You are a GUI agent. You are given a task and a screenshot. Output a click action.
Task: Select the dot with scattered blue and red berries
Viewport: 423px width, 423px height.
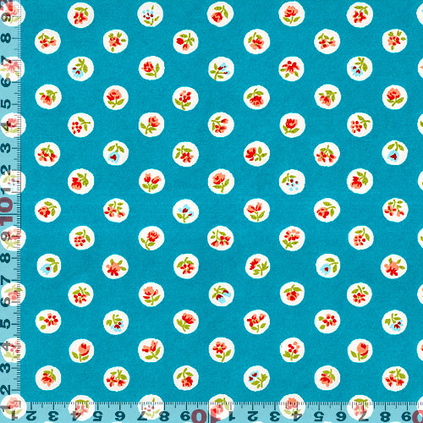292,182
